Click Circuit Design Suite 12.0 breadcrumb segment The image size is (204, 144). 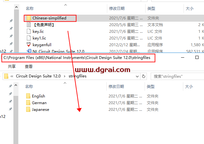[38, 76]
